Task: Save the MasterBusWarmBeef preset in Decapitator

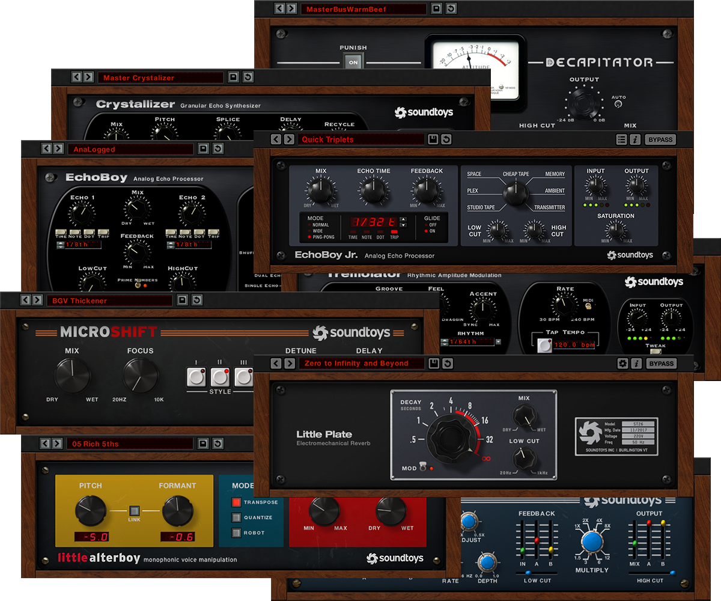Action: pyautogui.click(x=437, y=8)
